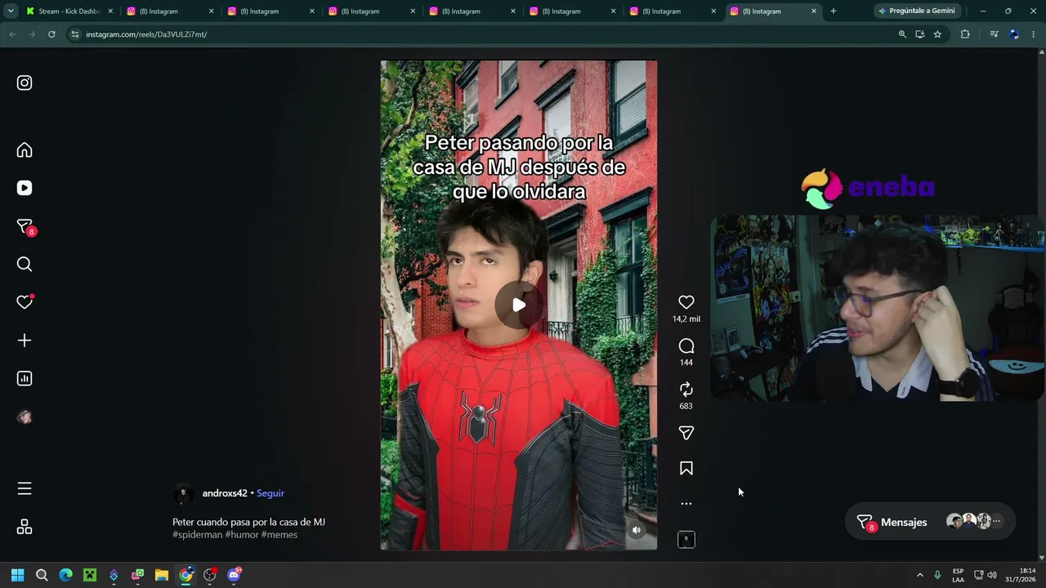Click the 14,2 mil likes count
This screenshot has height=588, width=1046.
[686, 319]
